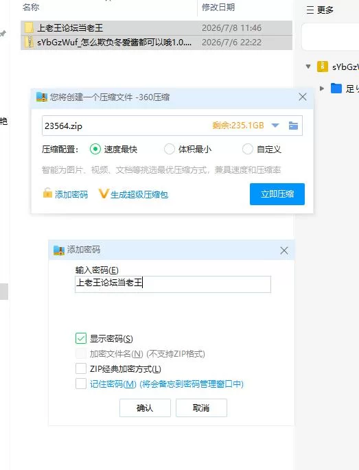Click the 确认 button

pos(145,408)
